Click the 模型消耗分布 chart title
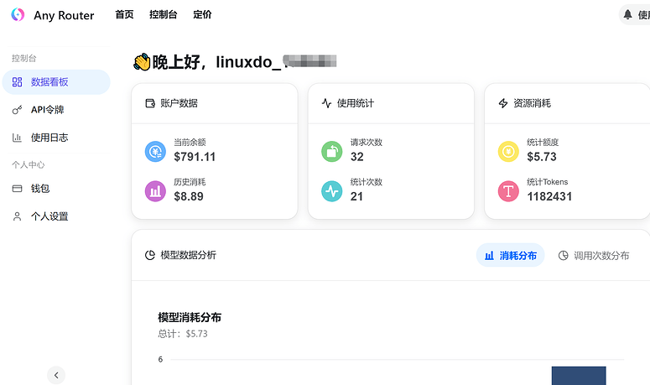Viewport: 650px width, 385px height. tap(190, 317)
